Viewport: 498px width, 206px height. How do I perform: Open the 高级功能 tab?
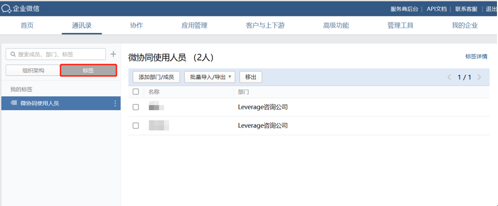336,26
